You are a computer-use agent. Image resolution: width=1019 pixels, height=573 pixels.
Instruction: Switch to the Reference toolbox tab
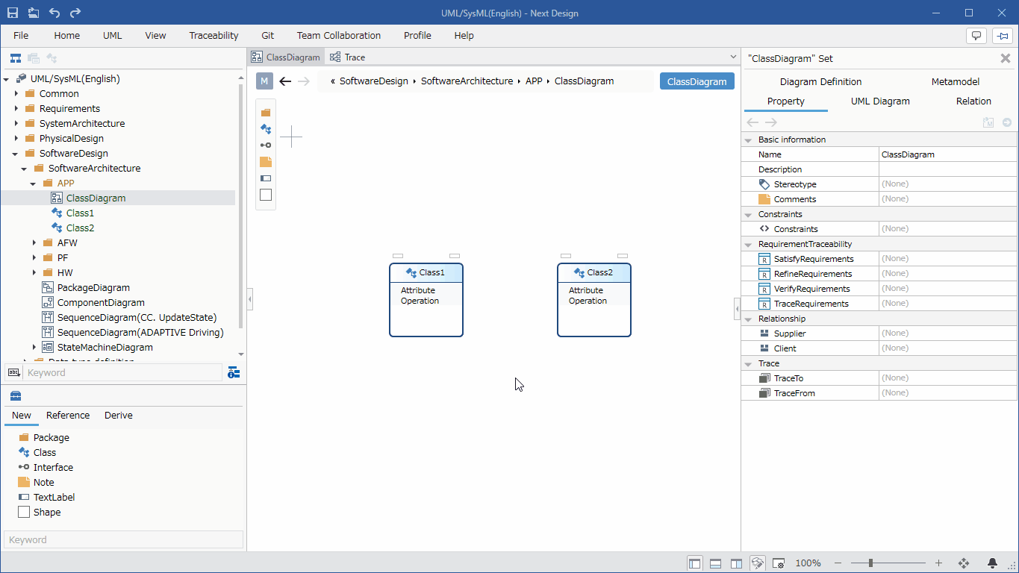click(68, 416)
